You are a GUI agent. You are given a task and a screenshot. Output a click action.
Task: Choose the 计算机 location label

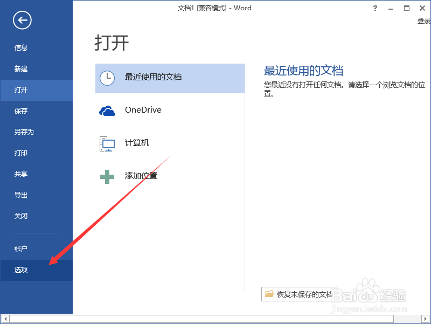point(137,143)
